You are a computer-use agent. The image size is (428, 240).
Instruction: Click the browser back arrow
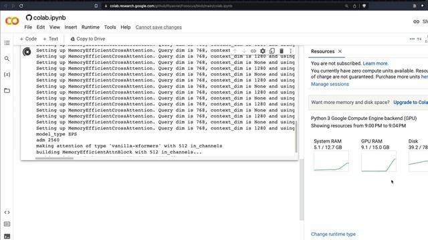[x=6, y=6]
